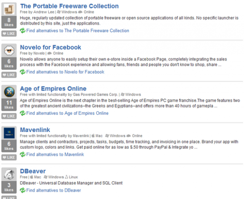Click the Mavenlink logo icon
The height and width of the screenshot is (199, 244).
9,133
